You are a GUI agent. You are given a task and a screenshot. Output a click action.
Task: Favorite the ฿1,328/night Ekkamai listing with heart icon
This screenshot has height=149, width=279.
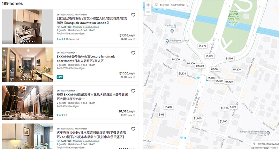pos(133,91)
